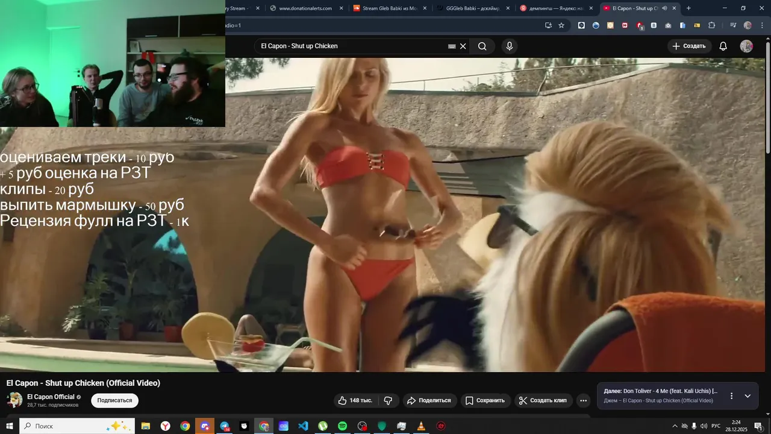Click the blue globe extension icon
Screen dimensions: 771x434
coord(596,25)
